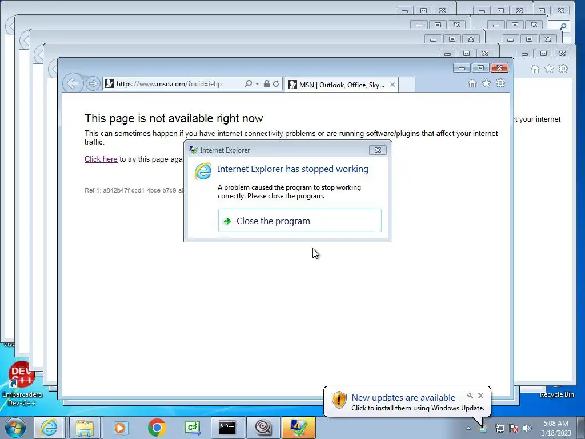Click the Internet Explorer taskbar icon
585x439 pixels.
49,428
